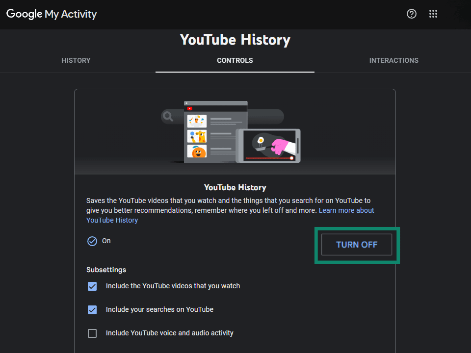Click the YouTube History page title
The width and height of the screenshot is (471, 353).
(x=235, y=40)
